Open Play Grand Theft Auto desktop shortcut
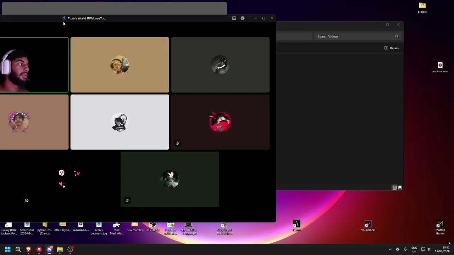 [x=225, y=229]
